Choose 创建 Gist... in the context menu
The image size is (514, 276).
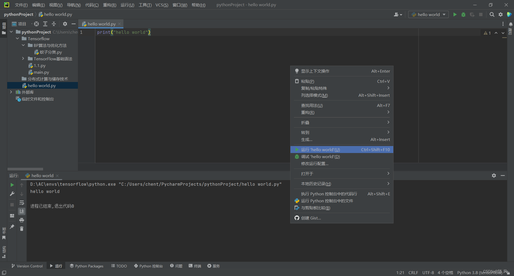342,218
